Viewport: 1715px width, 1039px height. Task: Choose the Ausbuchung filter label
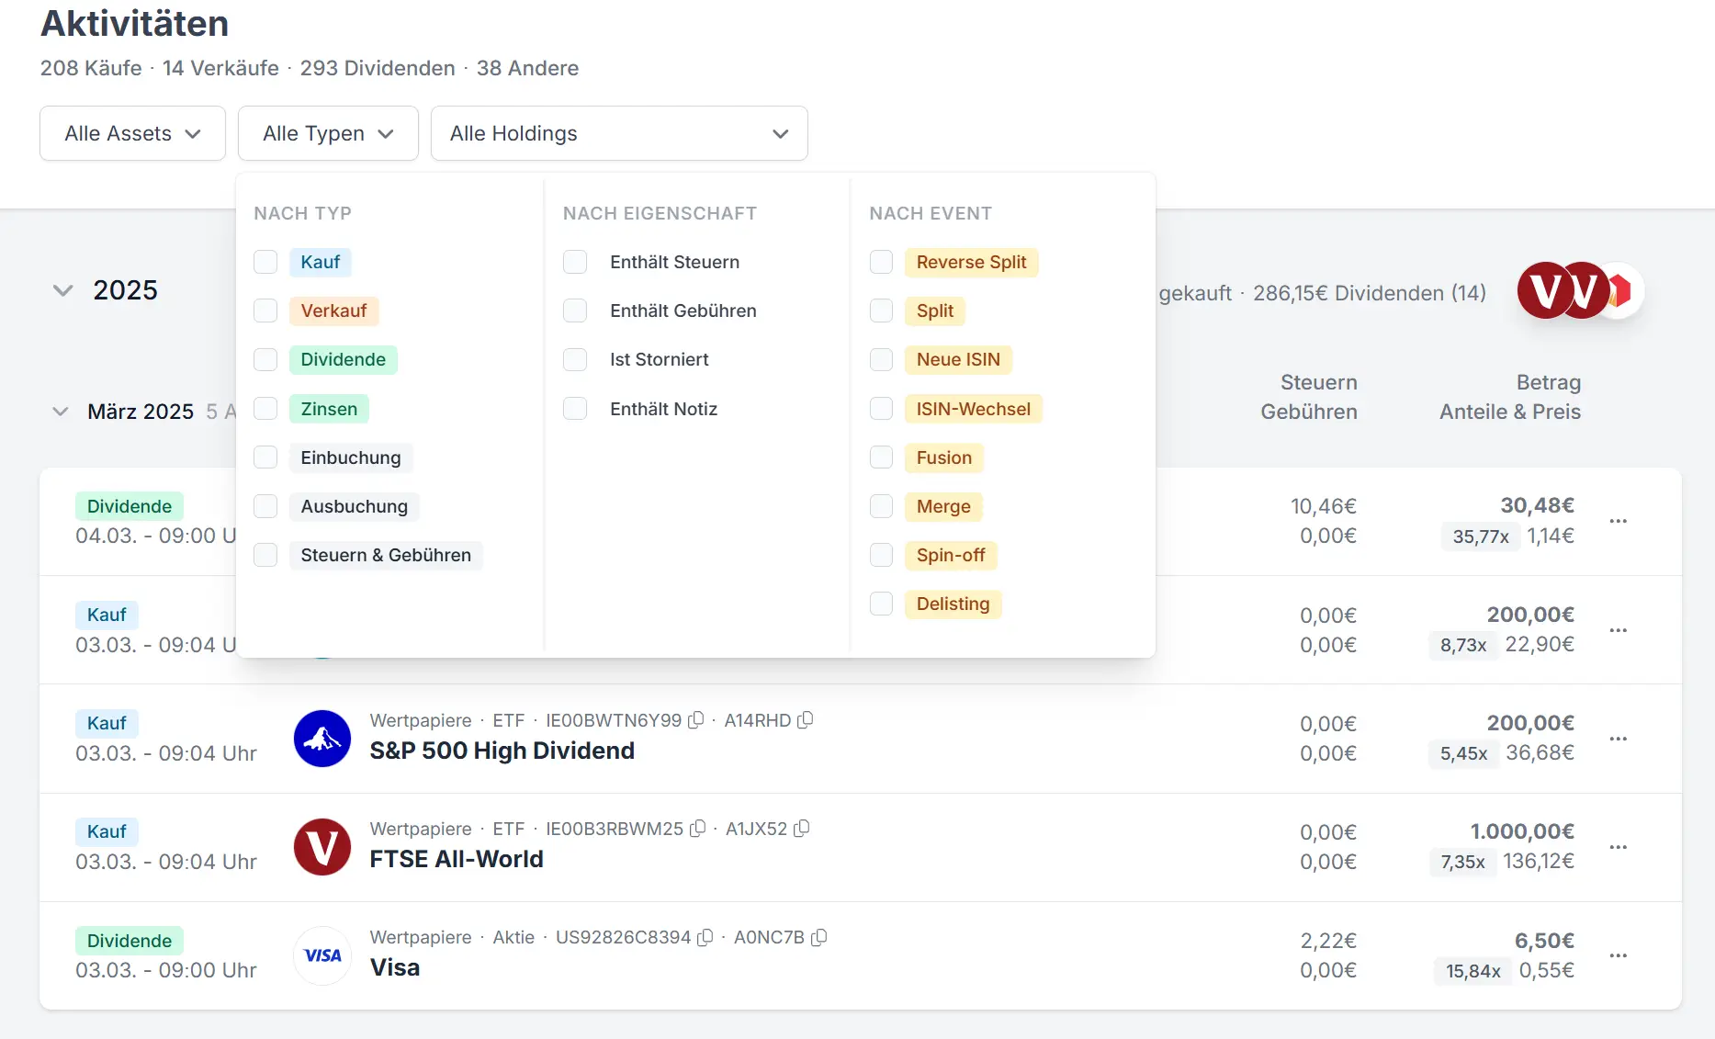click(355, 506)
